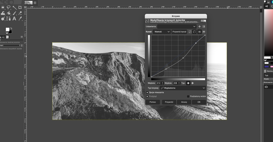Click the Przywróć reset button
The image size is (273, 142).
169,102
